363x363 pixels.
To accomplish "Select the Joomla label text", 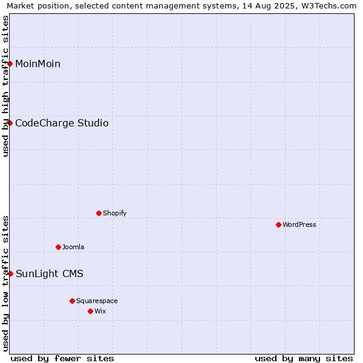I will pyautogui.click(x=73, y=247).
